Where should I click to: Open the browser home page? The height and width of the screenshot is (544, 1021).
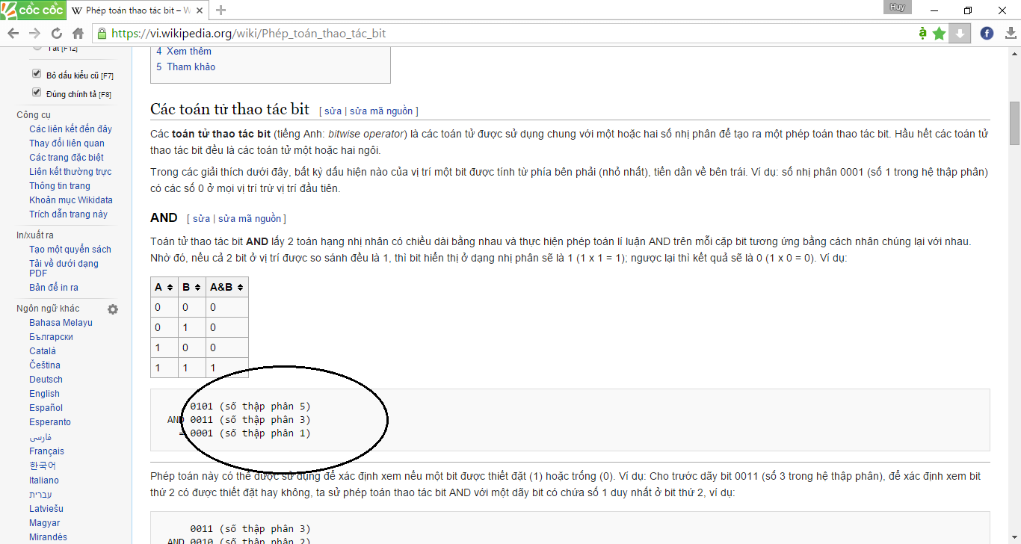pyautogui.click(x=78, y=34)
